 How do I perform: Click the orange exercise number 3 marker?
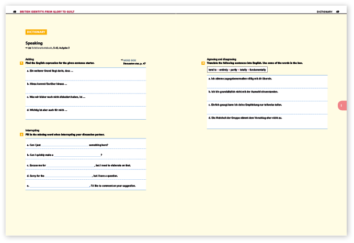click(203, 63)
